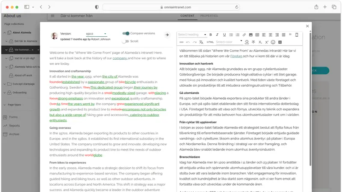Open the emoji picker in the toolbar
Screen dimensions: 342x192
tap(273, 42)
